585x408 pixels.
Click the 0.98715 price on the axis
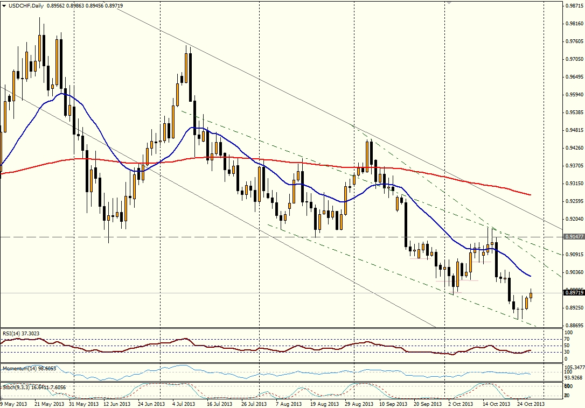pyautogui.click(x=573, y=6)
